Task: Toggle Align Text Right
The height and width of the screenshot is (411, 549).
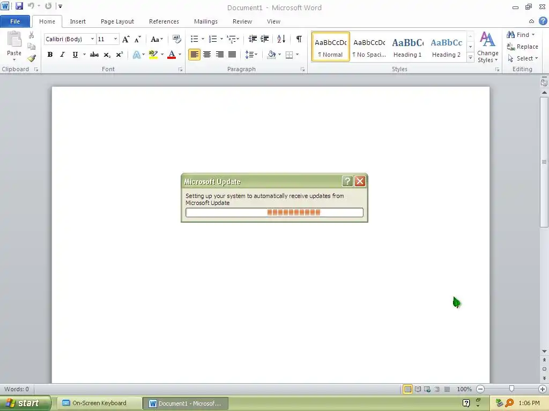Action: [x=219, y=55]
